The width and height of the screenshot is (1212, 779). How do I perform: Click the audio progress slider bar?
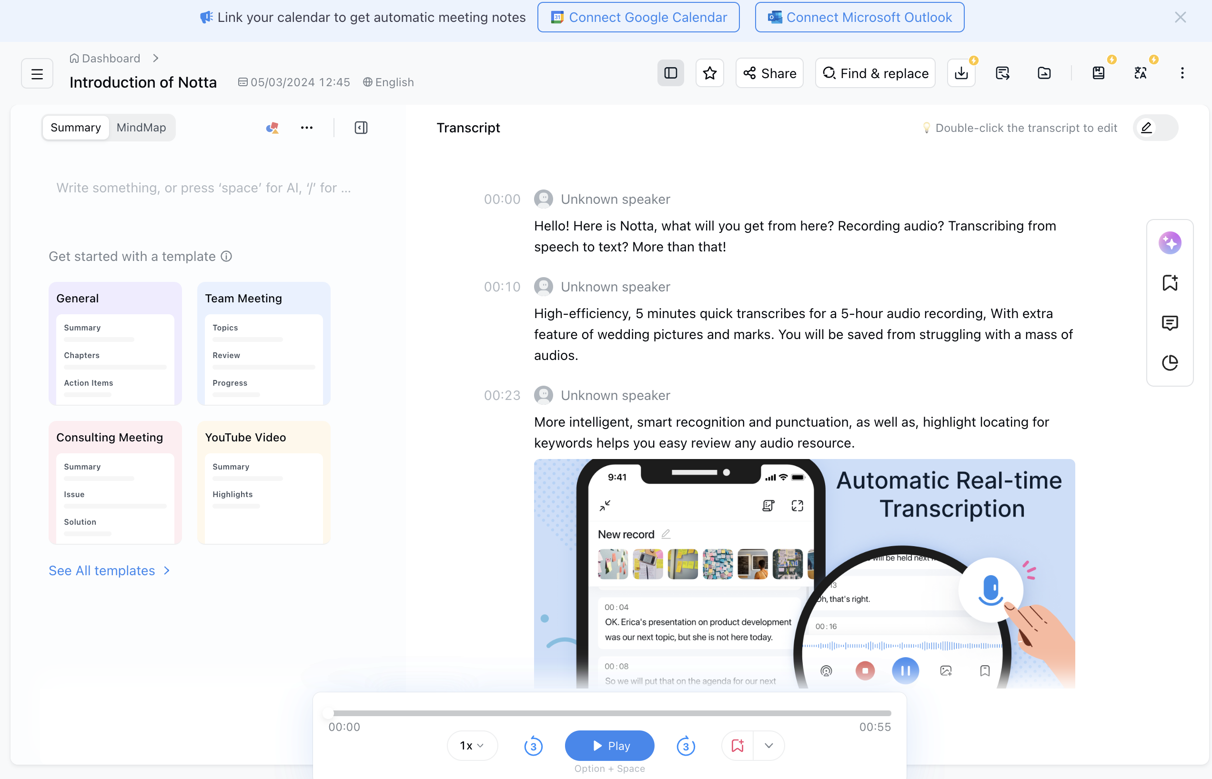[x=609, y=713]
